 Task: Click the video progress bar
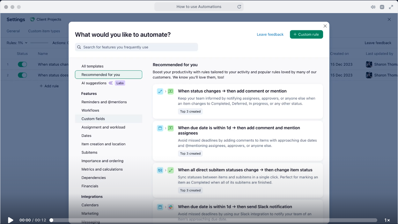(214, 220)
